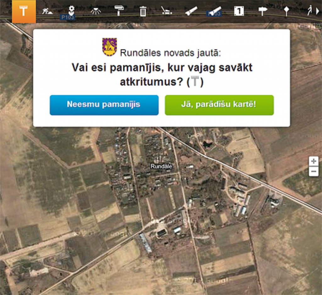322x295 pixels.
Task: Choose the flashlight icon in toolbar
Action: click(215, 11)
